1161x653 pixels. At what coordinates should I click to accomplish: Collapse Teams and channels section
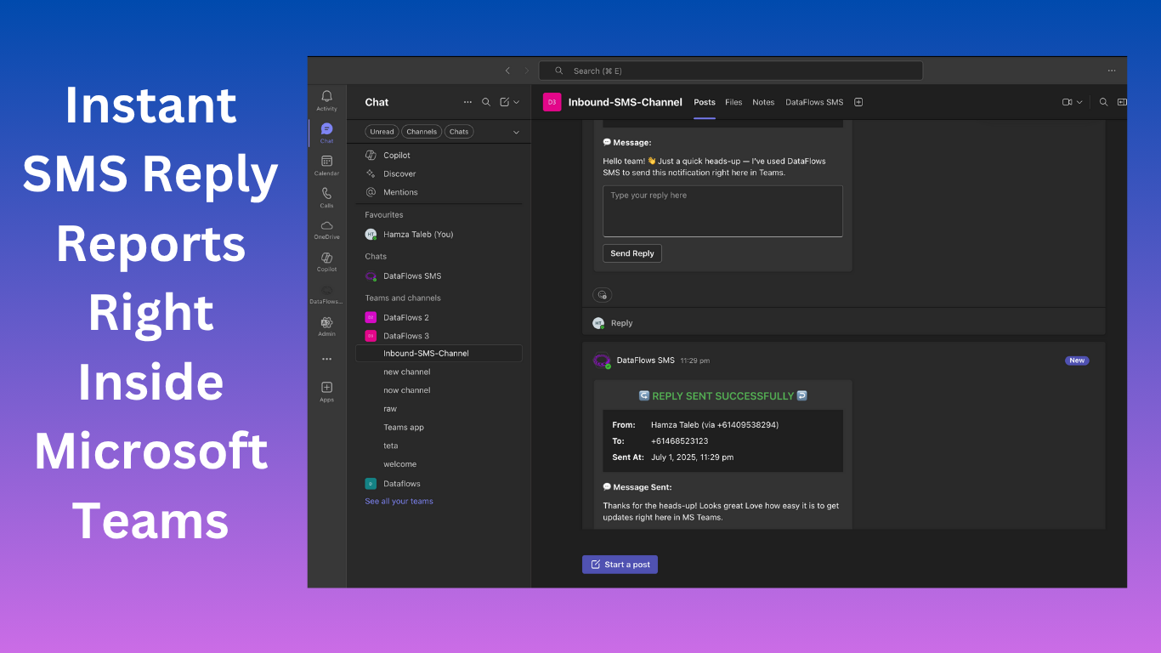pos(403,298)
